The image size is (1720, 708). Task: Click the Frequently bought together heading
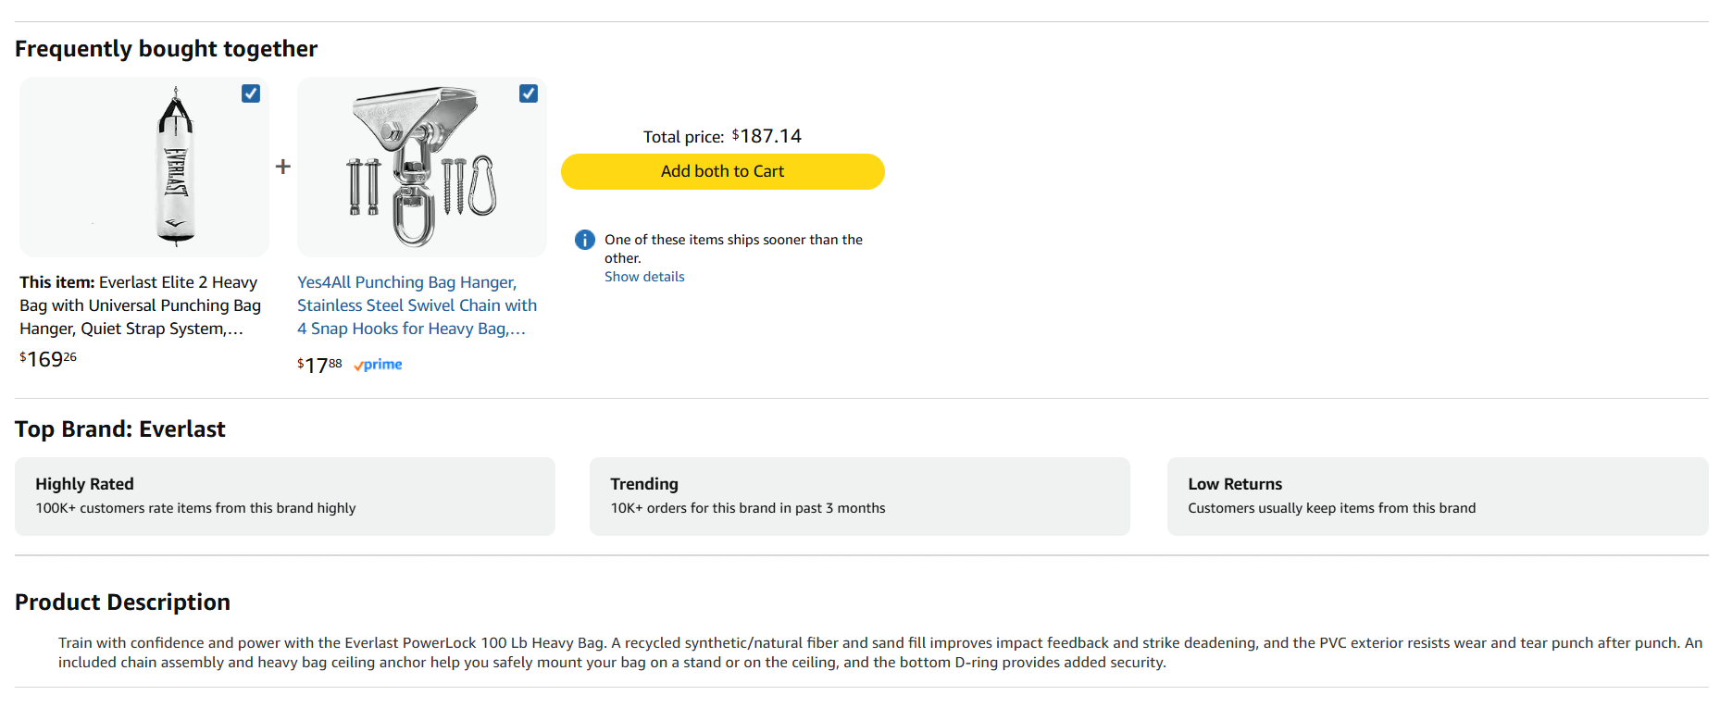(167, 49)
